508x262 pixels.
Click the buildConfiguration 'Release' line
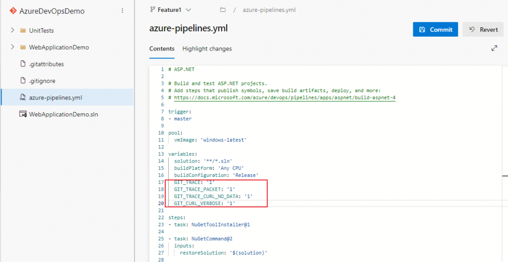point(216,175)
